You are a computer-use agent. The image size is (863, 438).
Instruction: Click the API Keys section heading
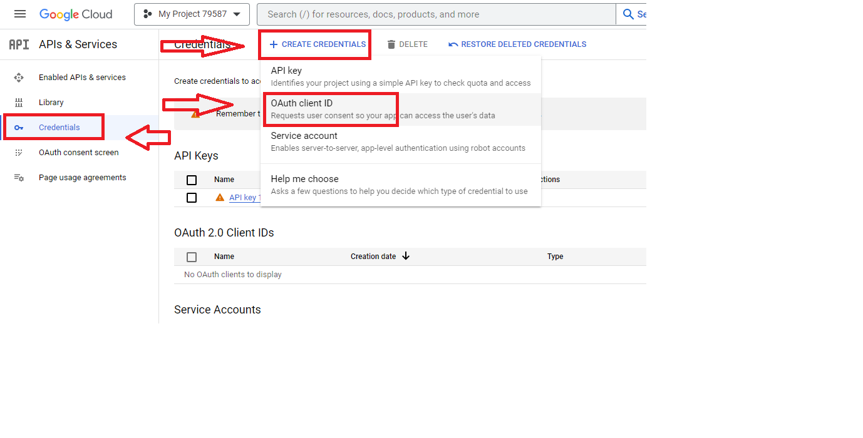click(196, 156)
